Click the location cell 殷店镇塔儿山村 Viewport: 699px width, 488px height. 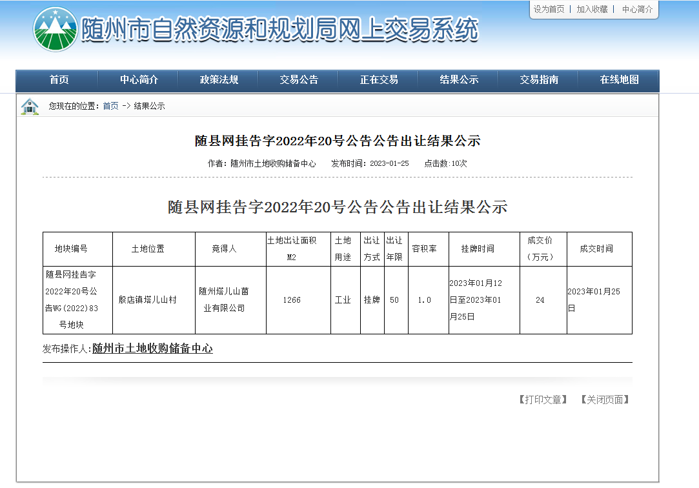point(148,300)
